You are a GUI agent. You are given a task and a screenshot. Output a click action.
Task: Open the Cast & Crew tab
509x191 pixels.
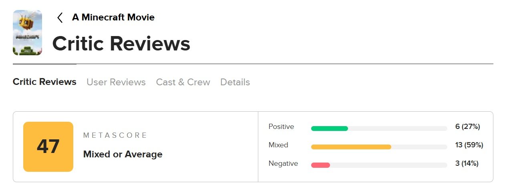point(183,82)
